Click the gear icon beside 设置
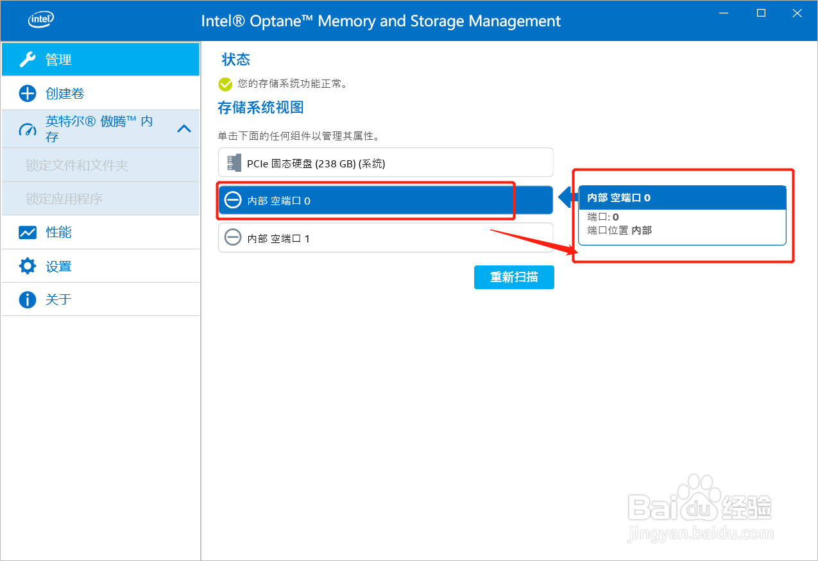 (x=28, y=266)
